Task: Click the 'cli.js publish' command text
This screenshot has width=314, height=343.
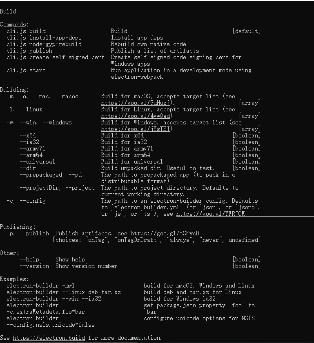Action: (x=29, y=51)
